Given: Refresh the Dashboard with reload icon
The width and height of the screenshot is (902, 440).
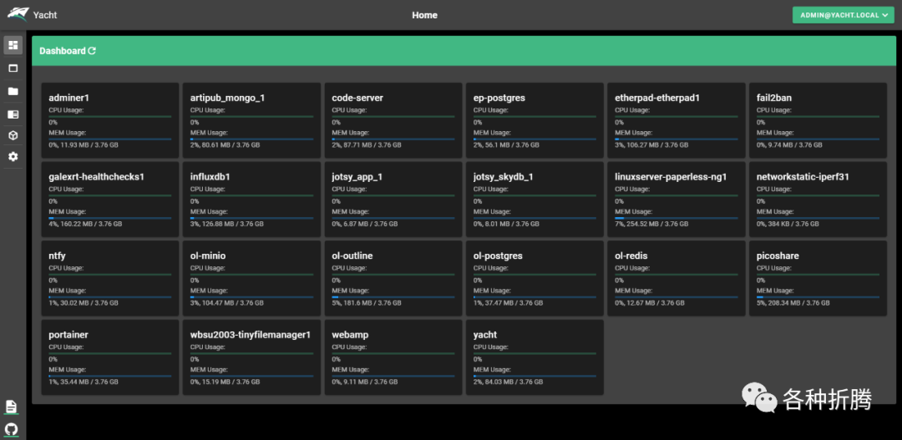Looking at the screenshot, I should pyautogui.click(x=92, y=51).
